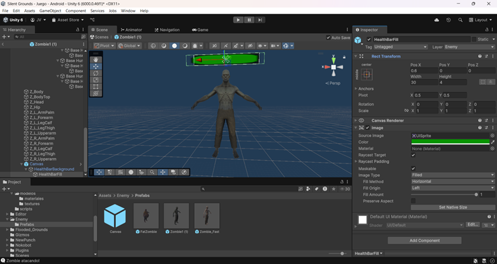Collapse the Canvas object in Hierarchy
497x264 pixels.
pyautogui.click(x=22, y=164)
